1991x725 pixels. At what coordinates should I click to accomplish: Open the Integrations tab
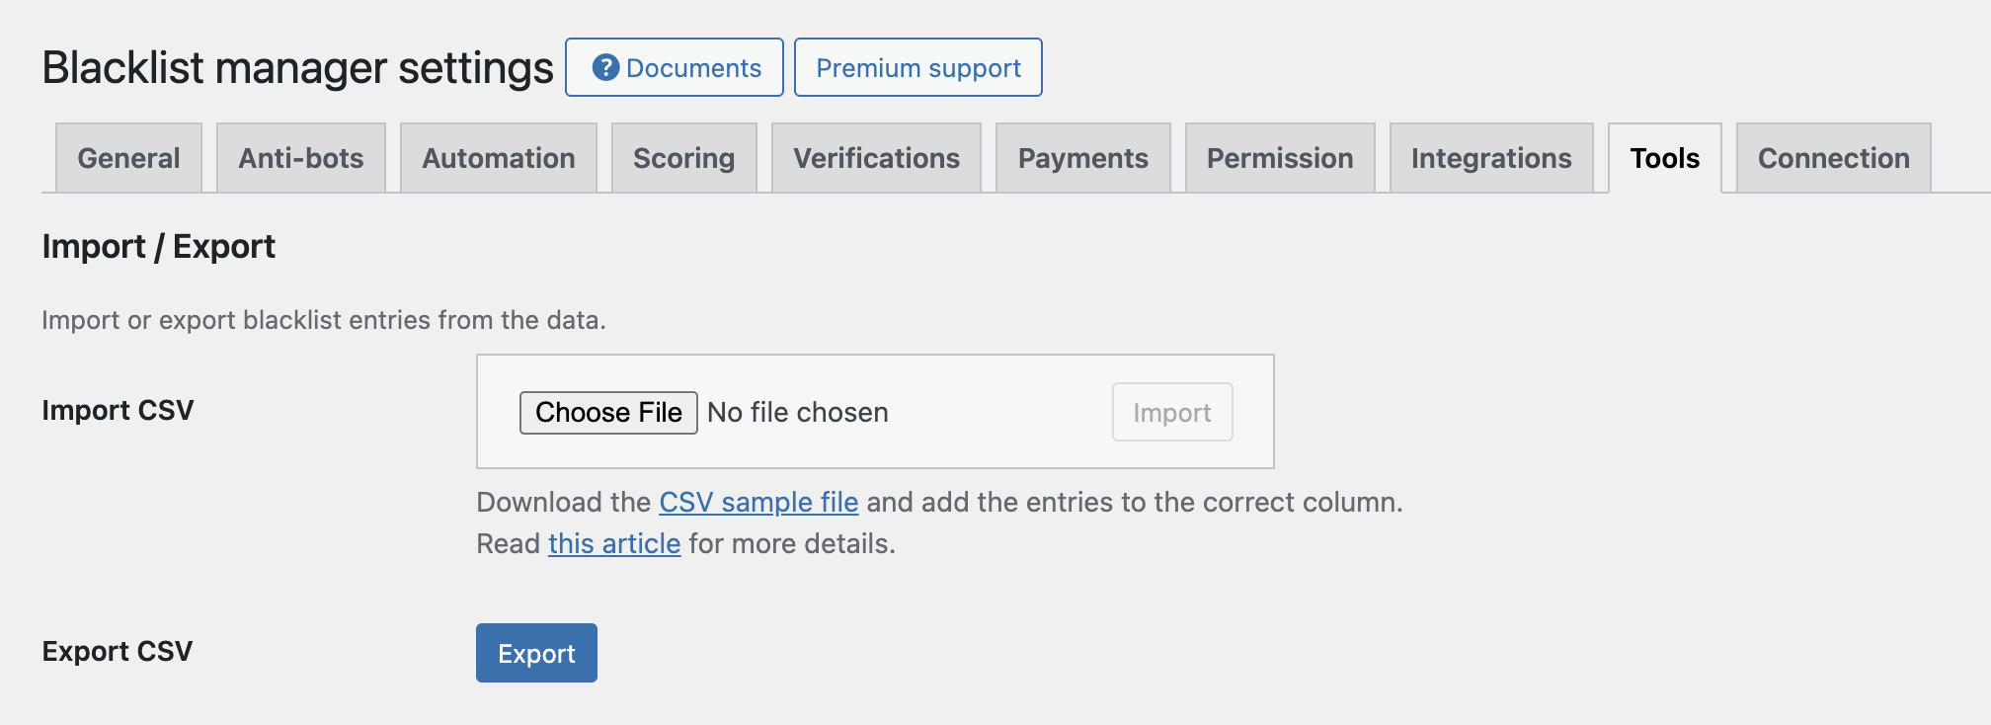(1491, 158)
